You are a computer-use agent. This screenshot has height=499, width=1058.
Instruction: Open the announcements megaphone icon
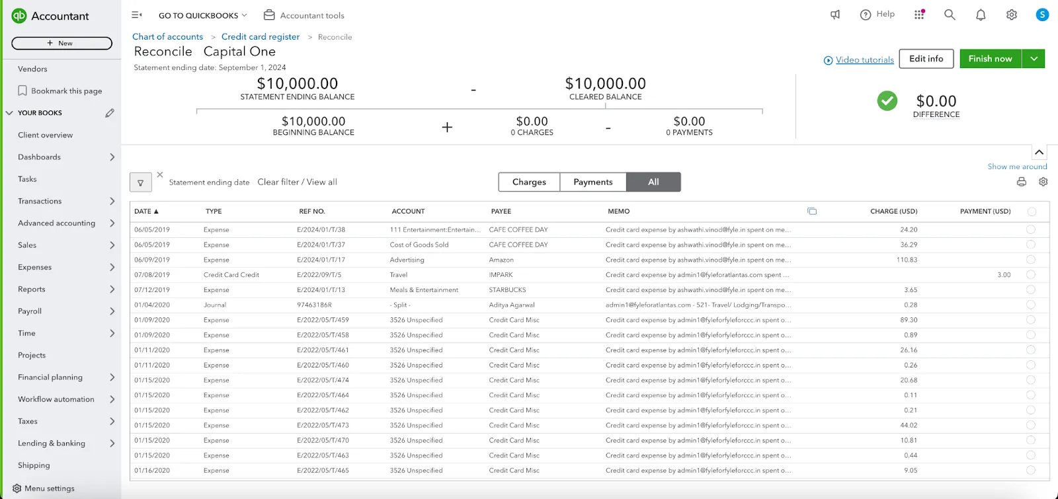point(835,15)
